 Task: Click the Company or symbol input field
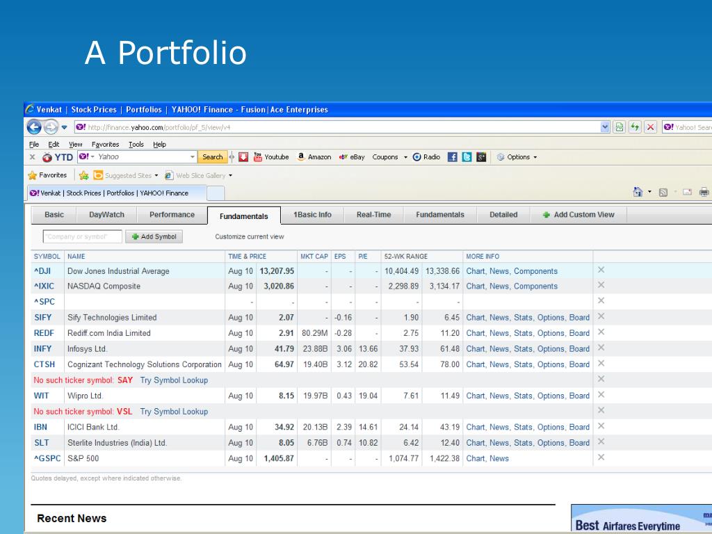(82, 237)
